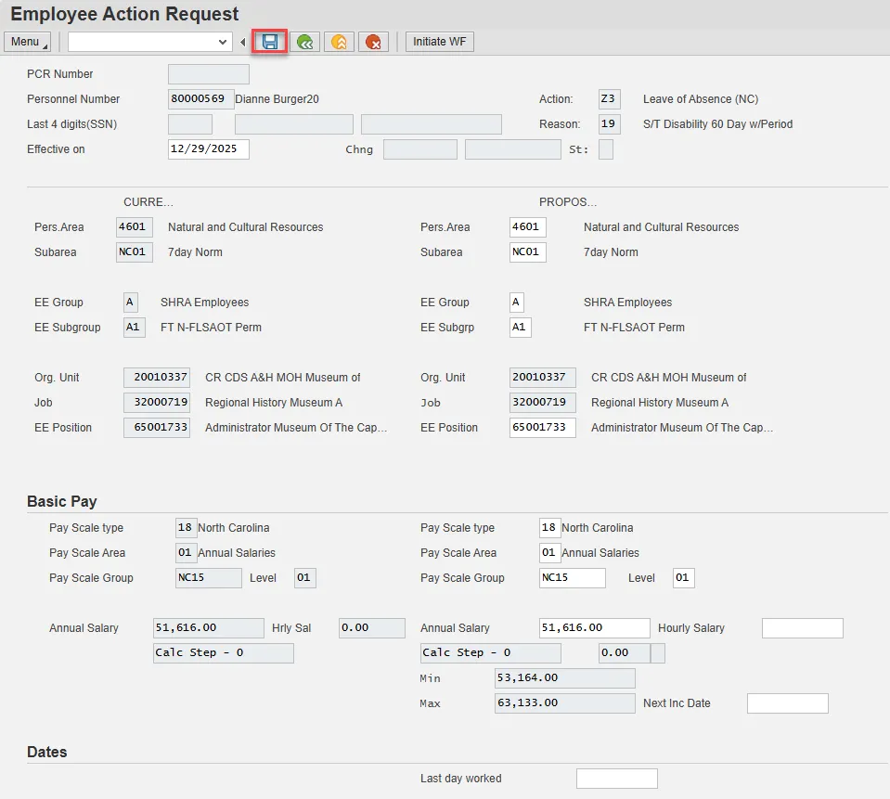Click the proposed Subarea field NC01

click(527, 252)
